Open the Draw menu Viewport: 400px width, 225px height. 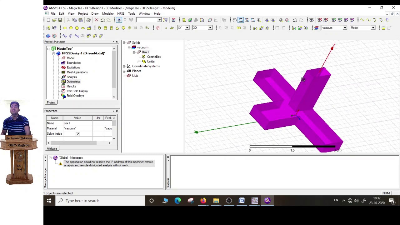(x=95, y=14)
